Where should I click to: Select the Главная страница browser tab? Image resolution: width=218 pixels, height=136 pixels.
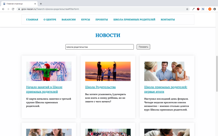click(x=19, y=4)
